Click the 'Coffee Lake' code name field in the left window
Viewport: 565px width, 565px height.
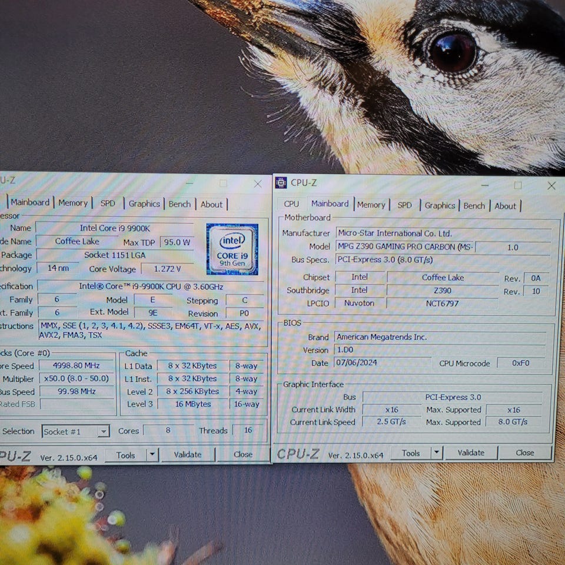(x=77, y=241)
